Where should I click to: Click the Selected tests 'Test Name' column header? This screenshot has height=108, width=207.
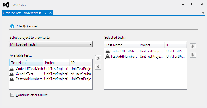(121, 45)
